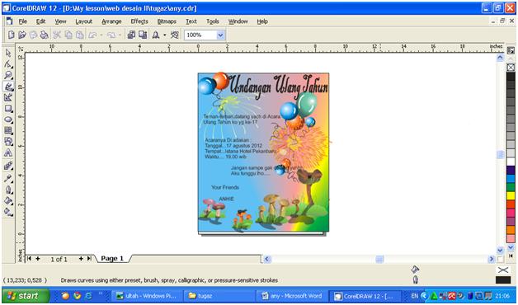Click the Print icon
The image size is (518, 305).
pos(44,35)
